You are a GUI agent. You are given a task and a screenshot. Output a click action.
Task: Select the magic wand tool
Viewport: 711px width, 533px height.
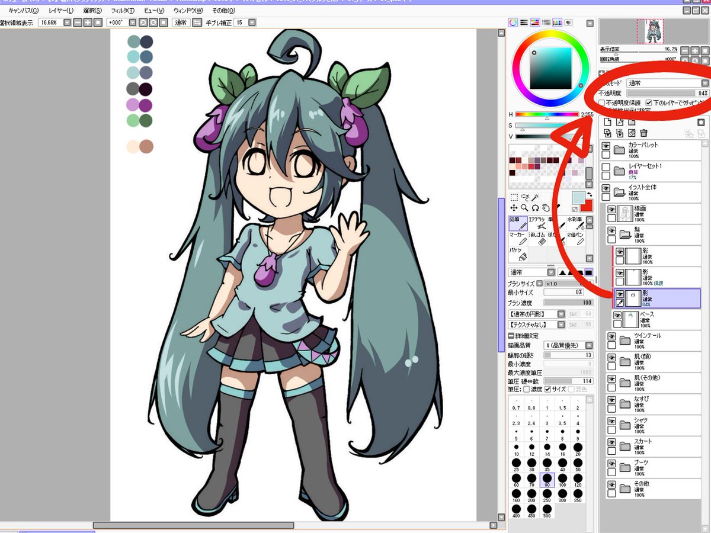[535, 197]
